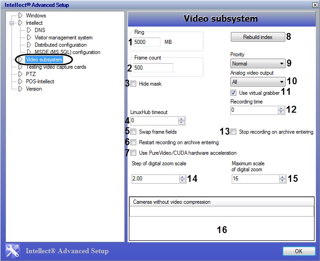
Task: Select Video subsystem tree item
Action: point(44,60)
